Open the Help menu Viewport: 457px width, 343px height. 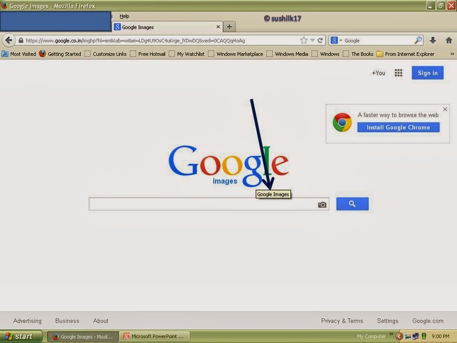pos(124,16)
